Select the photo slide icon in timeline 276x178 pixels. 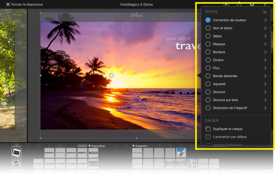(16, 153)
